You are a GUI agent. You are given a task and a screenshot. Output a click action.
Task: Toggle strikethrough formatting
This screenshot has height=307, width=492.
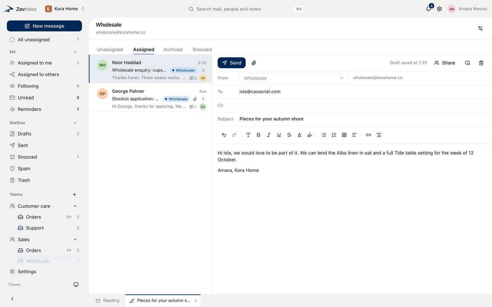click(x=289, y=135)
